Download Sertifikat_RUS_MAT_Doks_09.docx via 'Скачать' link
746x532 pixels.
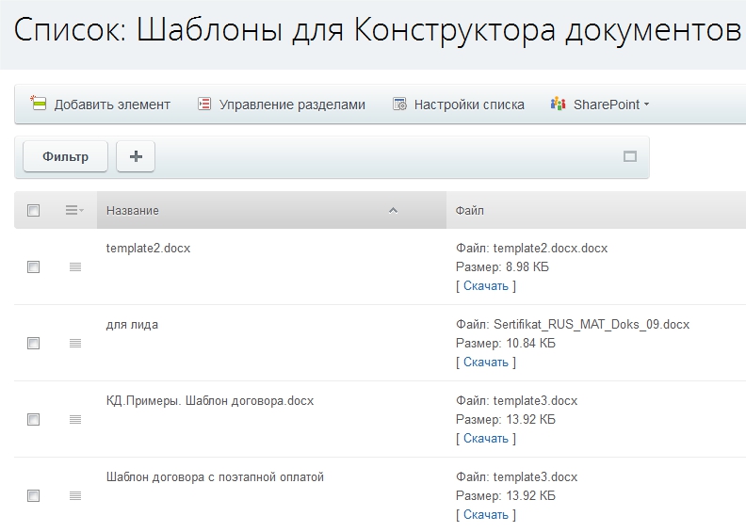click(x=486, y=363)
